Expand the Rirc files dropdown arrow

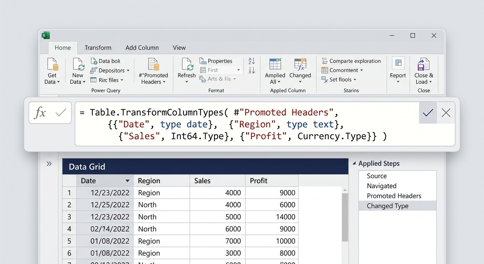[122, 80]
